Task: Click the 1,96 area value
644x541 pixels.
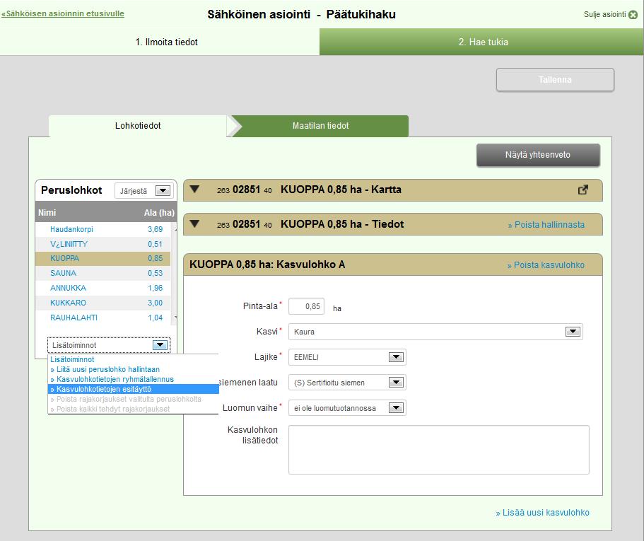Action: pyautogui.click(x=156, y=288)
